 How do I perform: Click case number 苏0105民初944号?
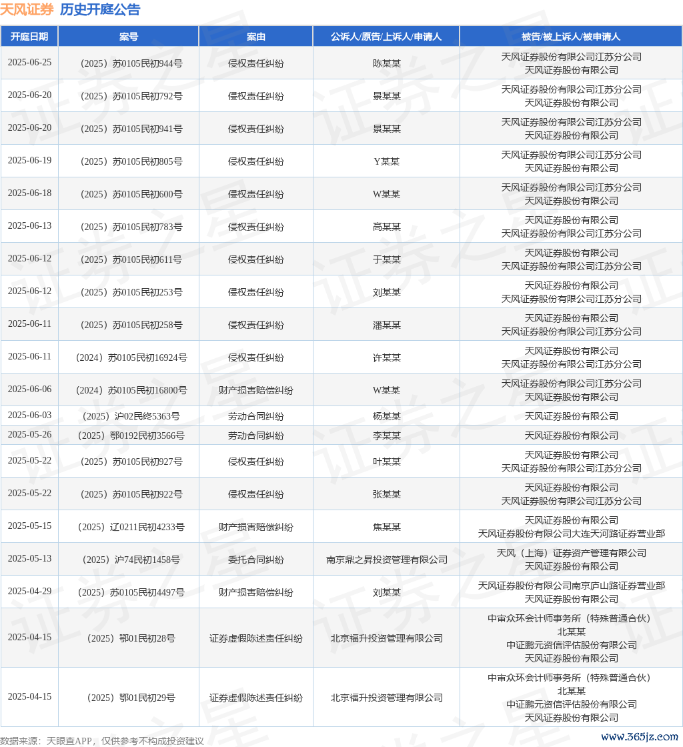(x=131, y=63)
